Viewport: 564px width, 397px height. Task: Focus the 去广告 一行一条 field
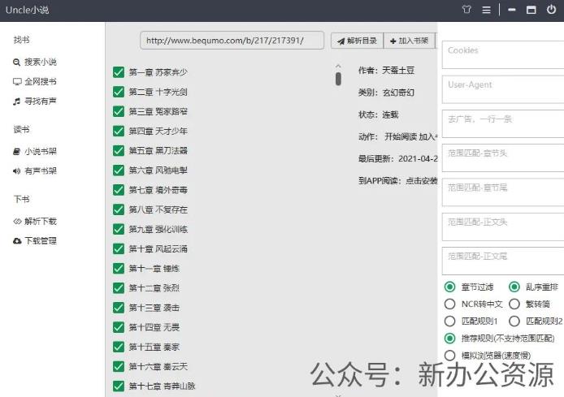click(x=503, y=123)
